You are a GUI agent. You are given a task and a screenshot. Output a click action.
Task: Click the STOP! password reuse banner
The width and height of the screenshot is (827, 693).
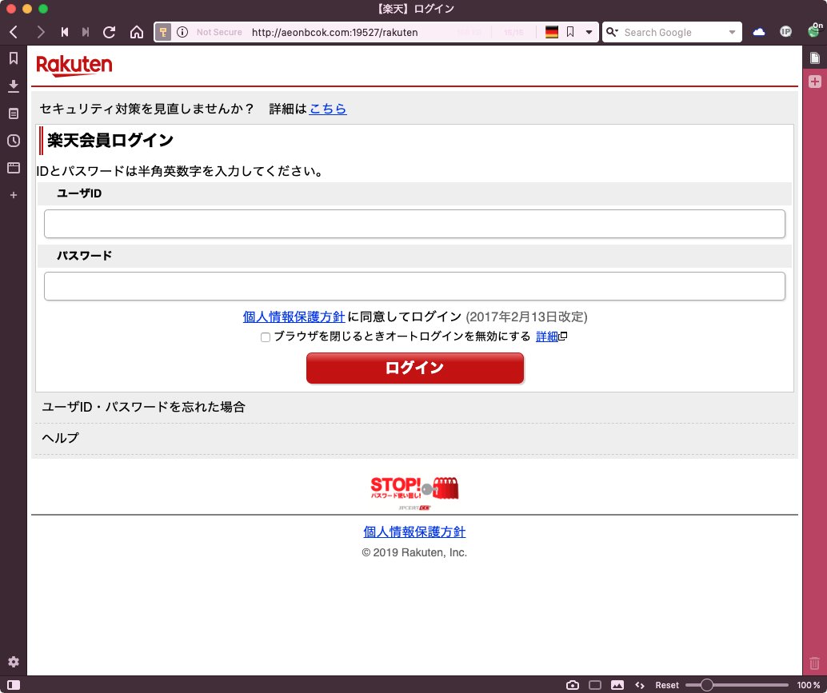[x=414, y=492]
